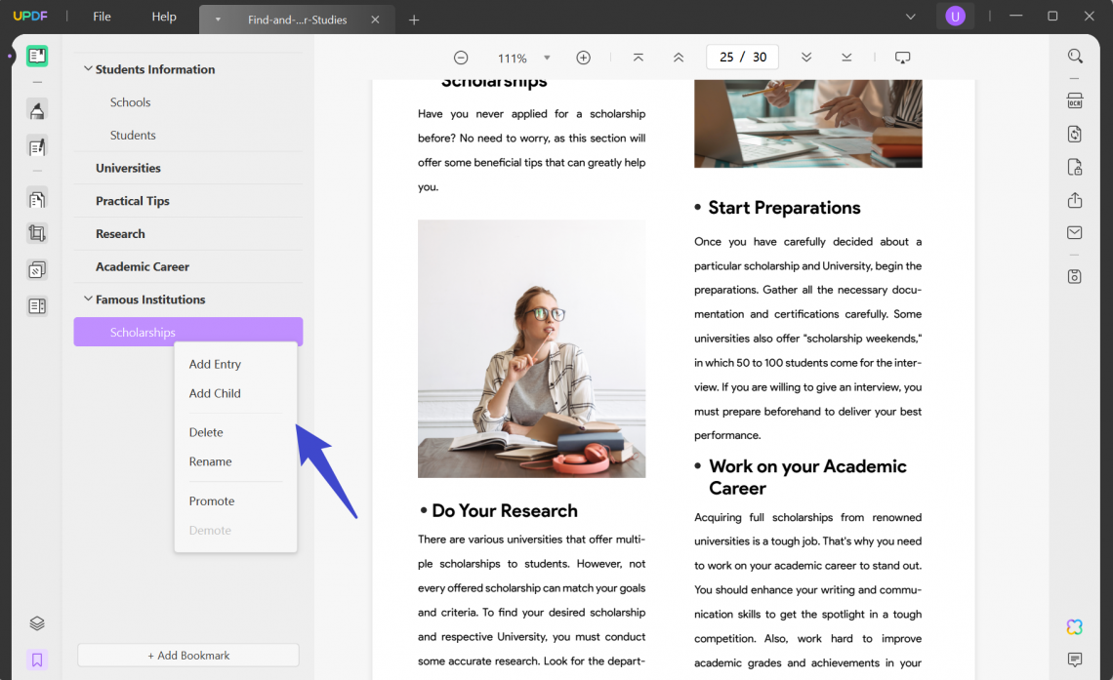The image size is (1113, 680).
Task: Share the current document
Action: tap(1075, 199)
